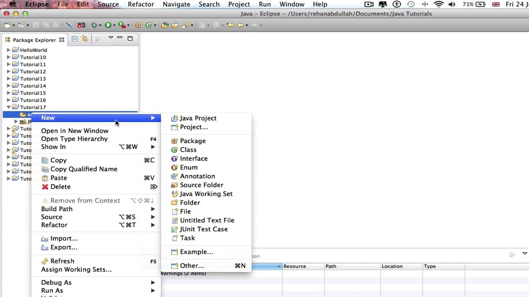Toggle Link with Editor in Package Explorer
The height and width of the screenshot is (297, 529).
[x=84, y=38]
